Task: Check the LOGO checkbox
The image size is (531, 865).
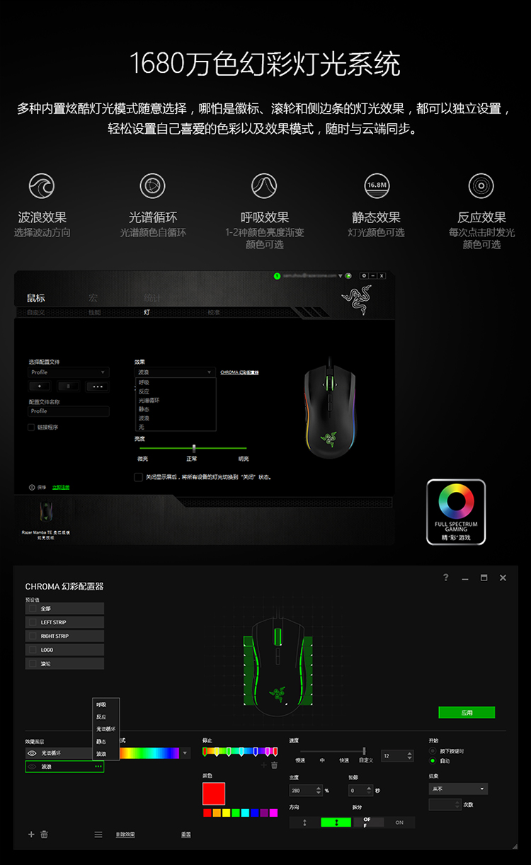Action: (x=33, y=650)
